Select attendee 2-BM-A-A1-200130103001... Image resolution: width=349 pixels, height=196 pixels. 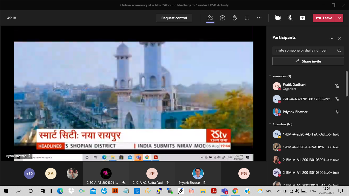[306, 160]
